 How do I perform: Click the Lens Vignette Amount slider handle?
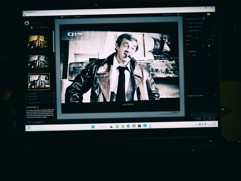pos(197,38)
